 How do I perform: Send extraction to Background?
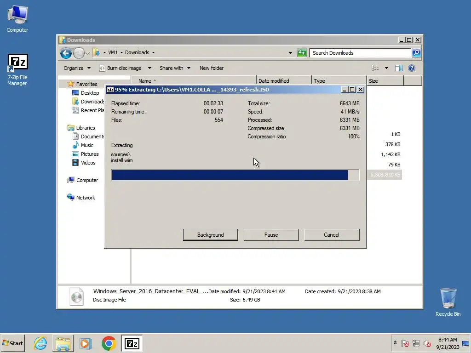pos(210,235)
